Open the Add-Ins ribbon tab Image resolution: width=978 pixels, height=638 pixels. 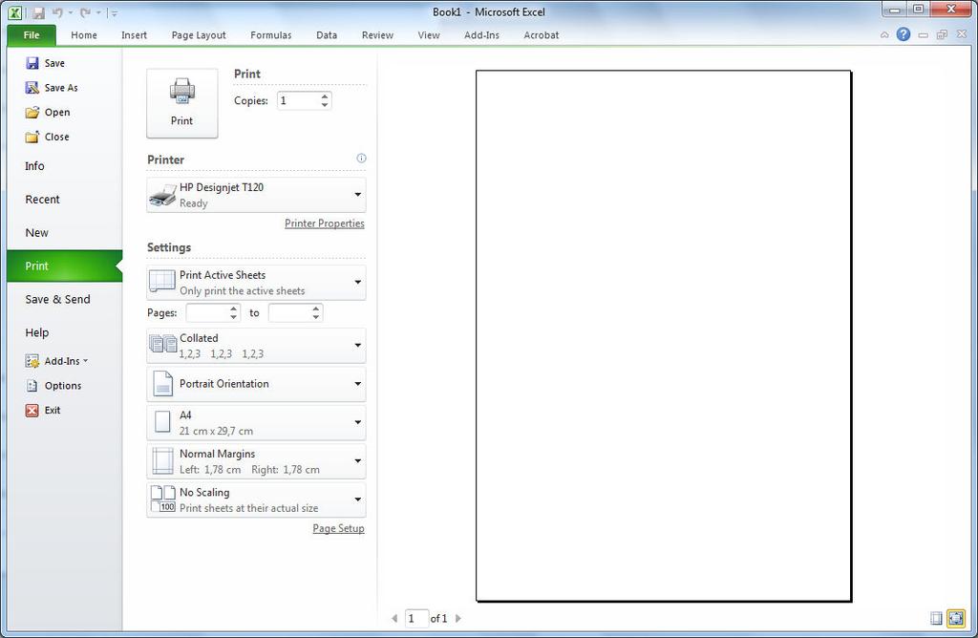click(481, 35)
